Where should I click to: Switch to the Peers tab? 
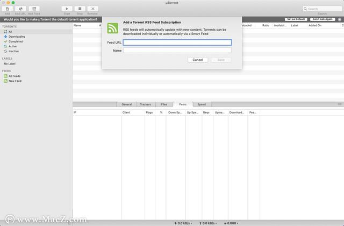(x=183, y=104)
